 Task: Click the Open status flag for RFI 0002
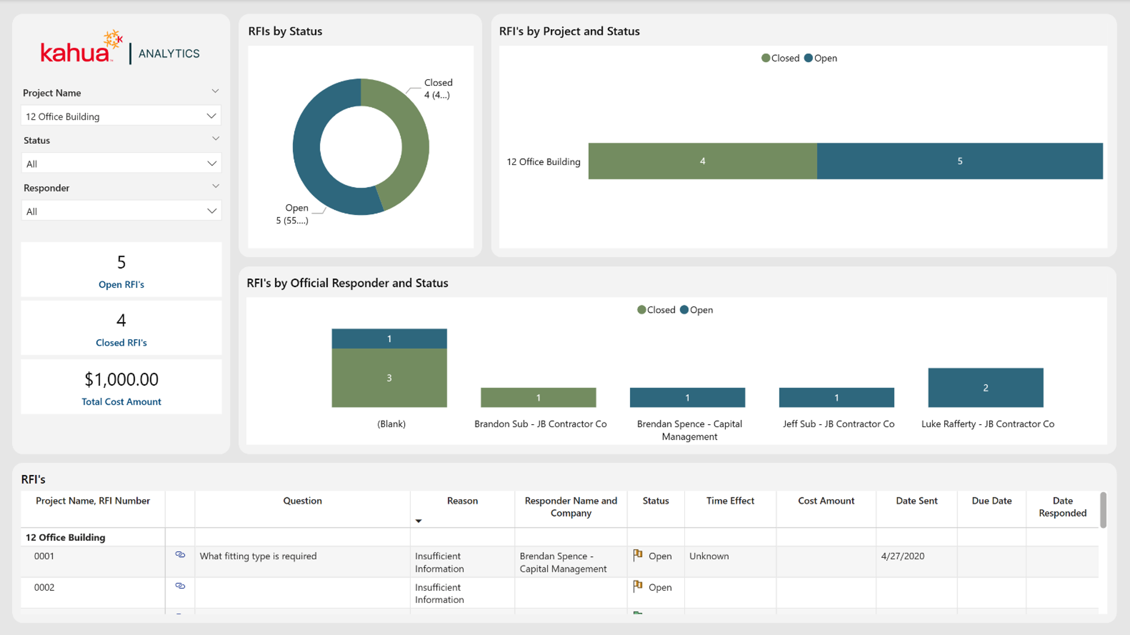(x=638, y=587)
